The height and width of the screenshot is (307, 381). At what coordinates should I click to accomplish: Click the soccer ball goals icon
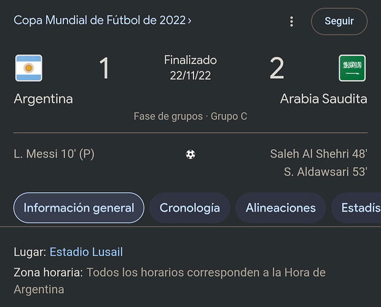coord(190,154)
